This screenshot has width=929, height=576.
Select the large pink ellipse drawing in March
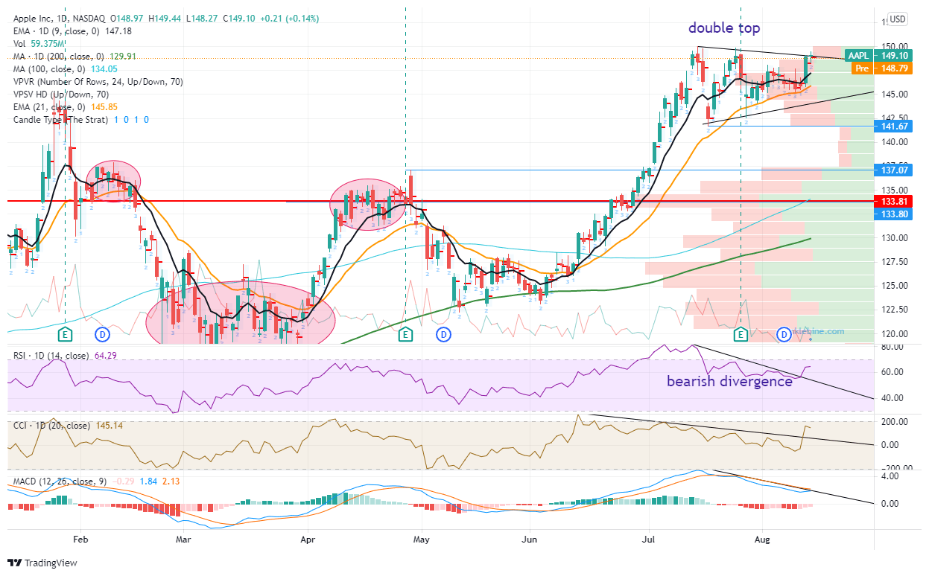click(241, 313)
